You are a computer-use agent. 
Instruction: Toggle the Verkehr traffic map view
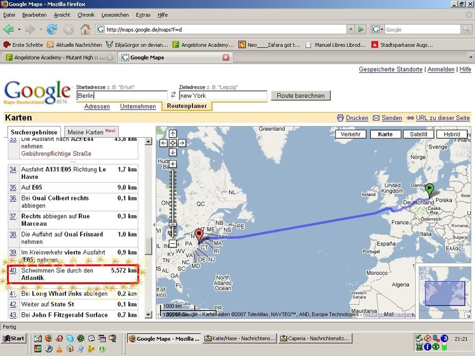[351, 134]
